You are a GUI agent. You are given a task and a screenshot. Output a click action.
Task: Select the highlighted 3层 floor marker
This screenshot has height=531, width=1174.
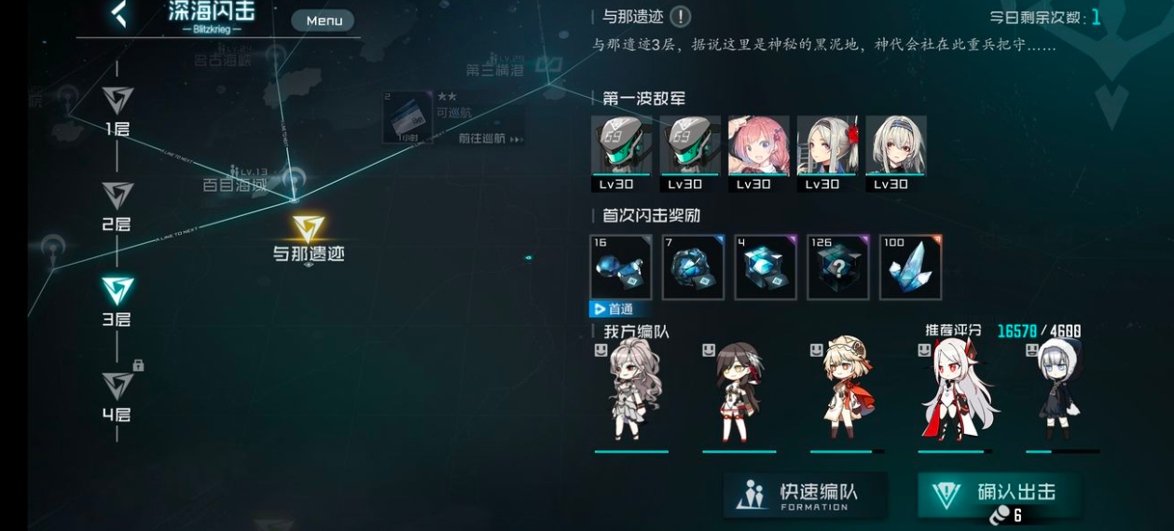[x=117, y=302]
